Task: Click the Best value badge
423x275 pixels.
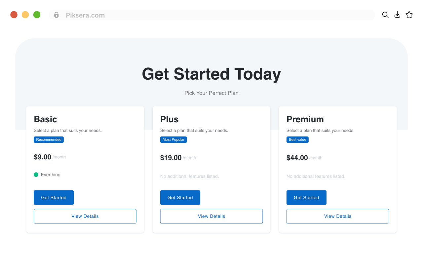Action: [297, 139]
